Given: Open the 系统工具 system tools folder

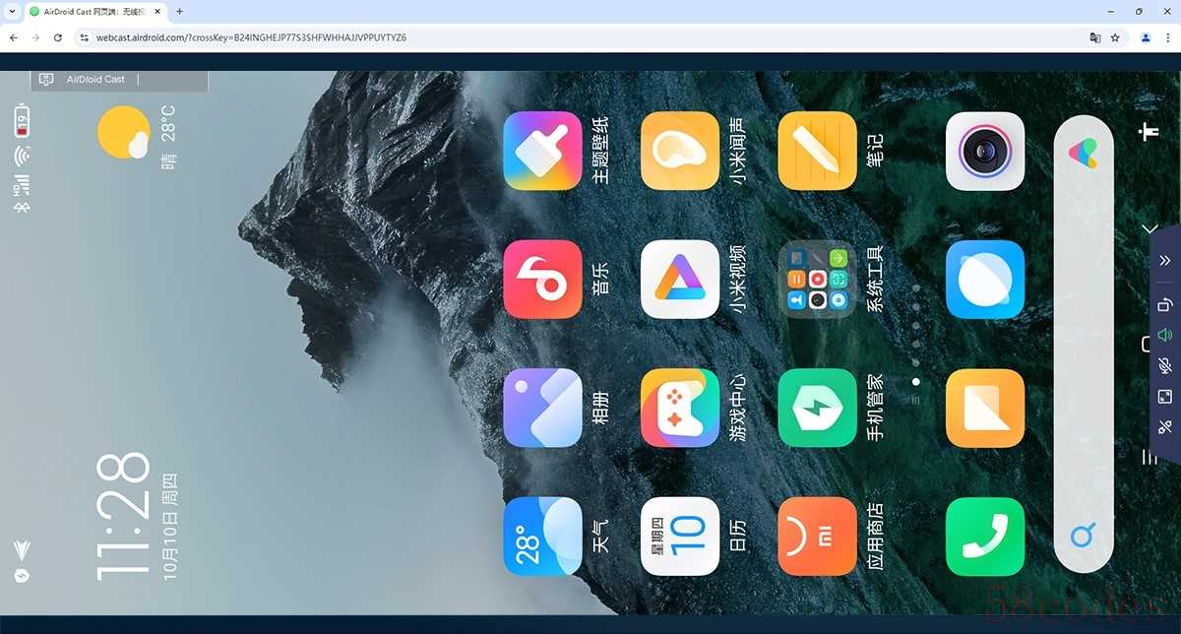Looking at the screenshot, I should coord(818,280).
